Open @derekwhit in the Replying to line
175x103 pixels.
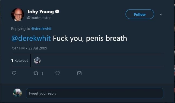(x=41, y=29)
